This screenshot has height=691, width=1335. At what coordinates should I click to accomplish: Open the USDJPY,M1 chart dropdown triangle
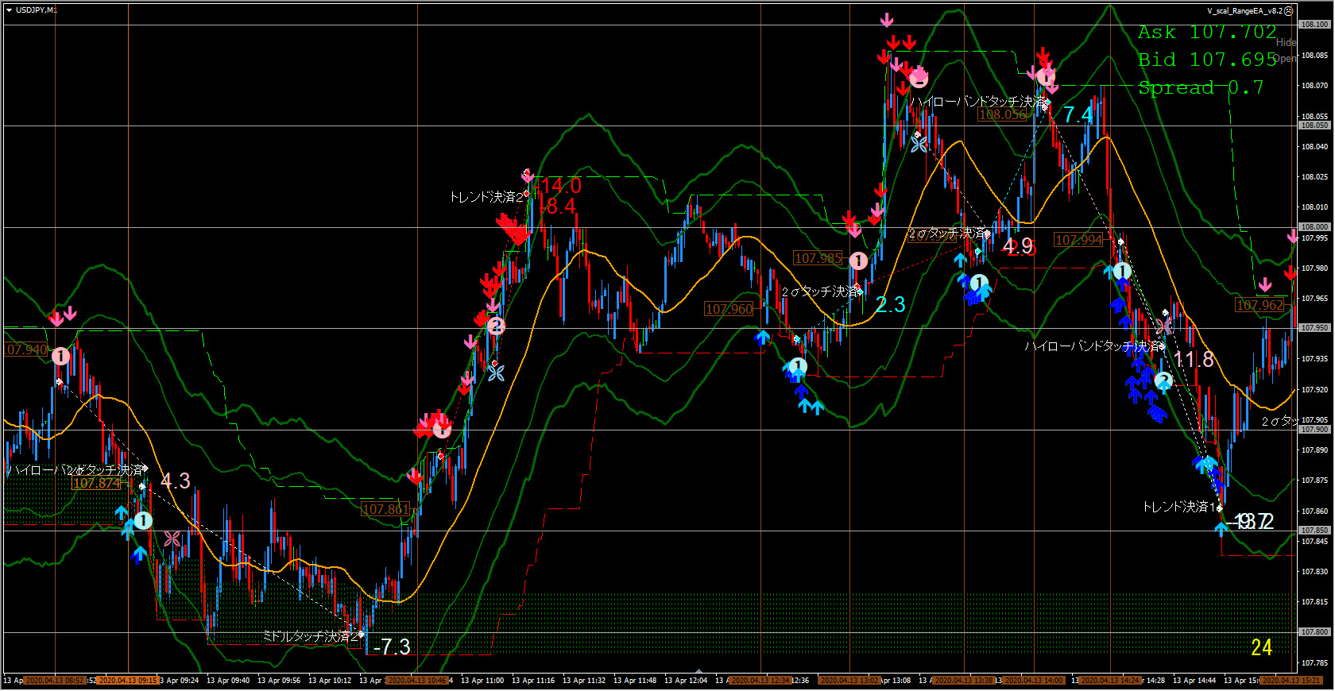pos(10,10)
